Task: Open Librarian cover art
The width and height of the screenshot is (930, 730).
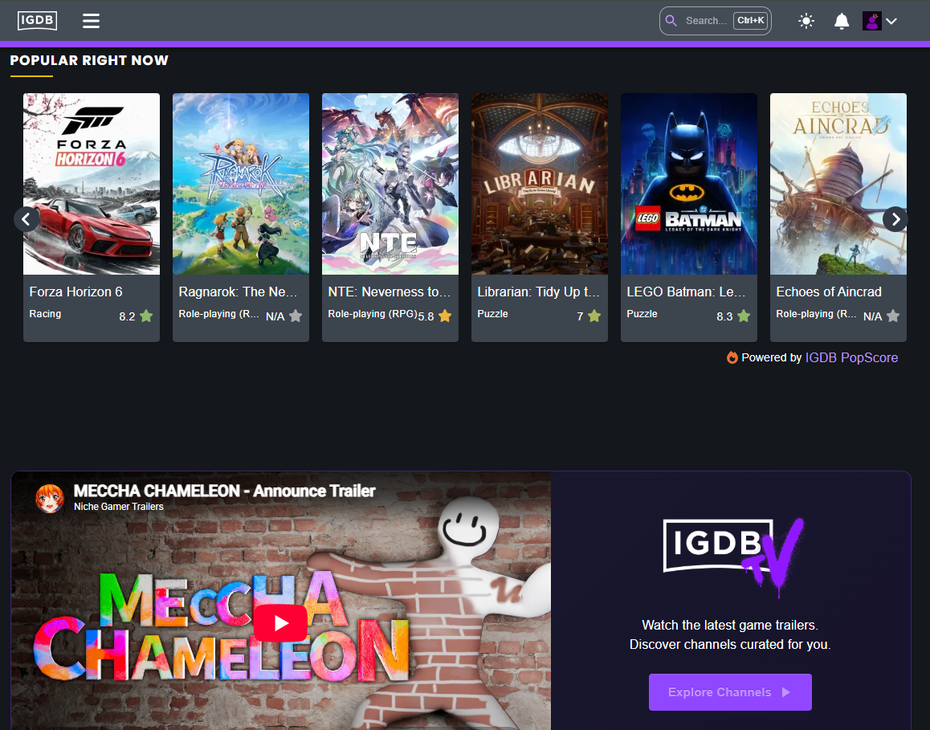Action: [540, 184]
